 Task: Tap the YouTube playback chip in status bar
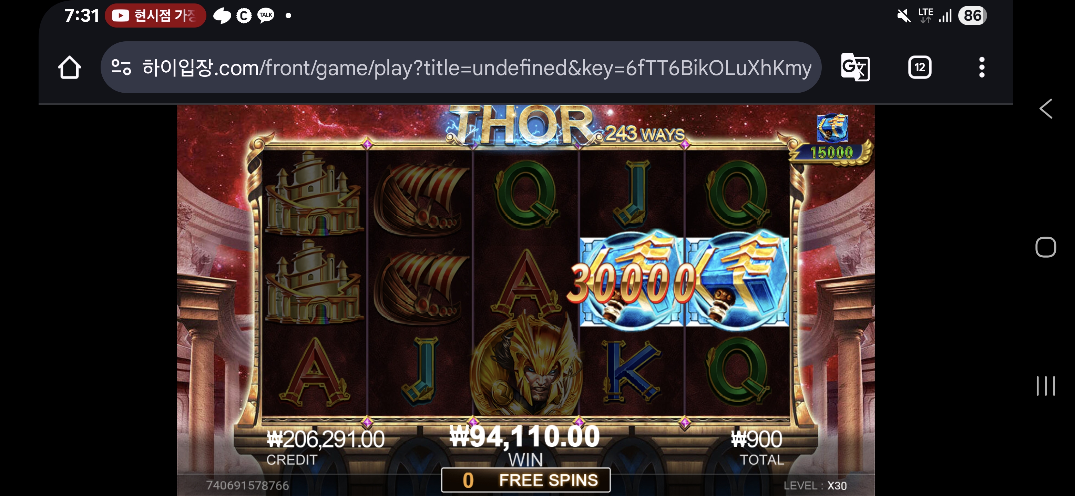click(x=155, y=16)
